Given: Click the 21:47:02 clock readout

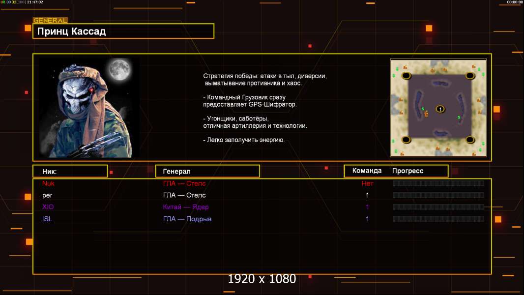Looking at the screenshot, I should tap(35, 2).
